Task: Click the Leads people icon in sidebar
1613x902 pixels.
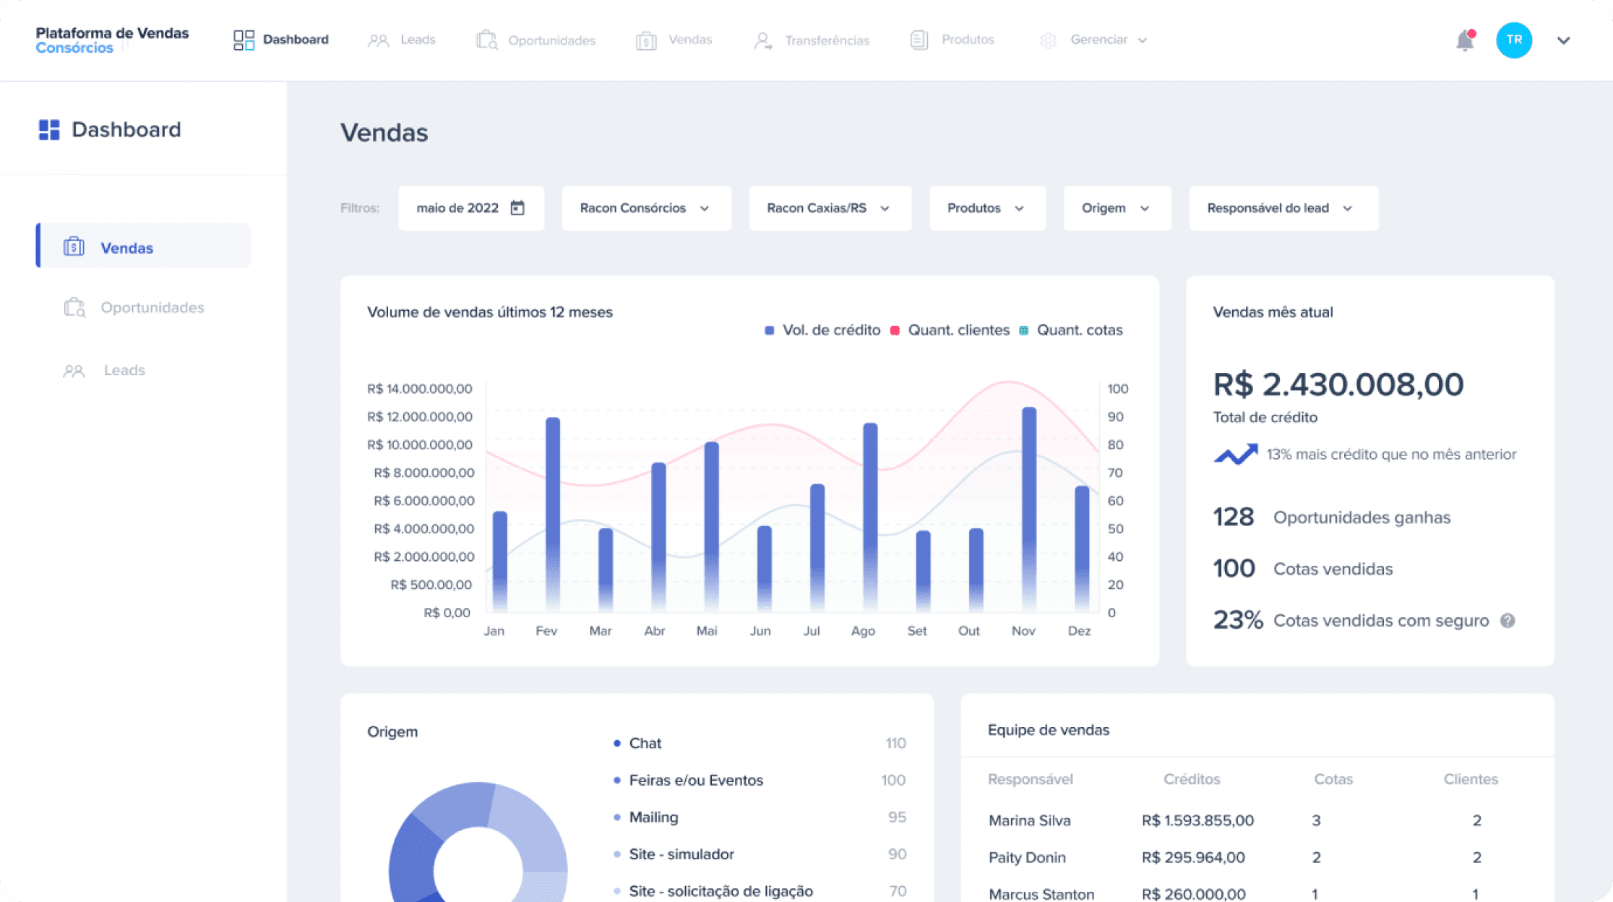Action: [74, 371]
